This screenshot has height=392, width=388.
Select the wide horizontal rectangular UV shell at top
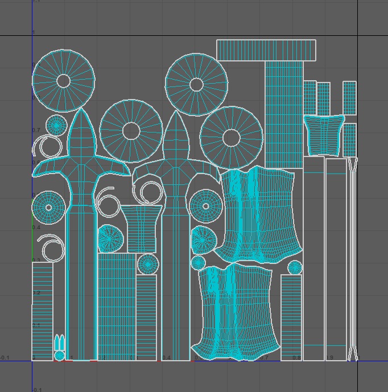click(x=266, y=50)
